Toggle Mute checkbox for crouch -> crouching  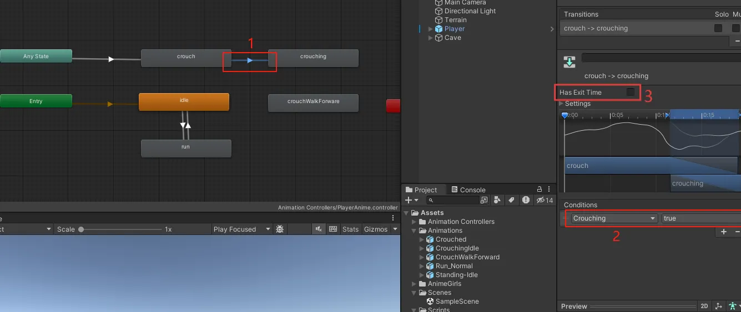pos(736,28)
